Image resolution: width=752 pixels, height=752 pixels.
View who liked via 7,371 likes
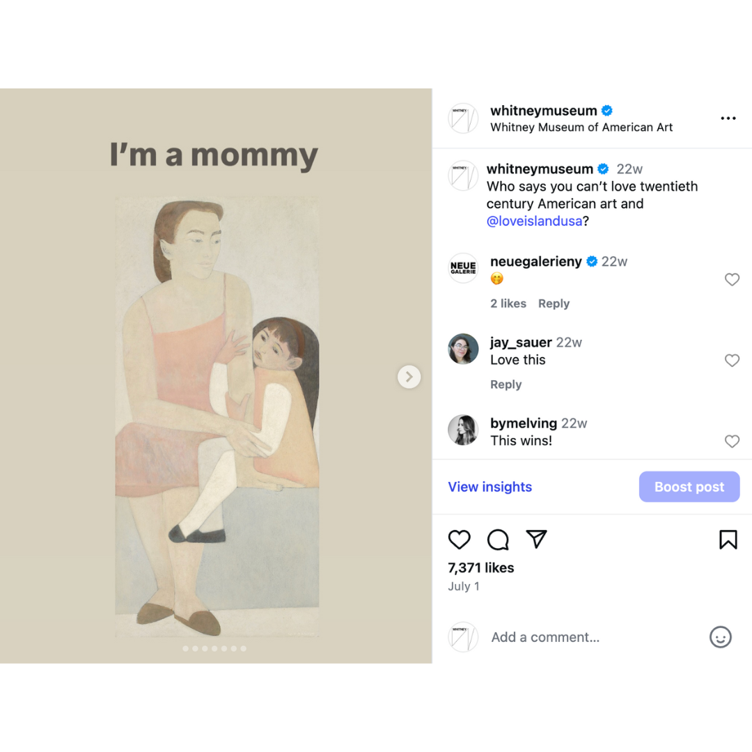point(480,568)
